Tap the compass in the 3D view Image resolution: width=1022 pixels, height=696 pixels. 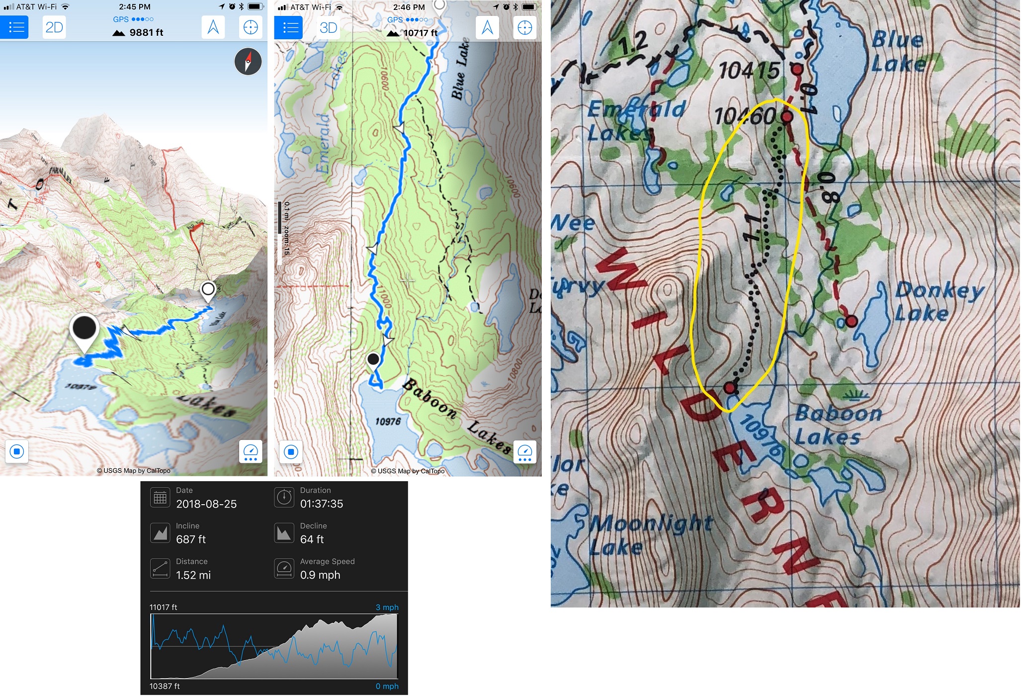[x=248, y=62]
